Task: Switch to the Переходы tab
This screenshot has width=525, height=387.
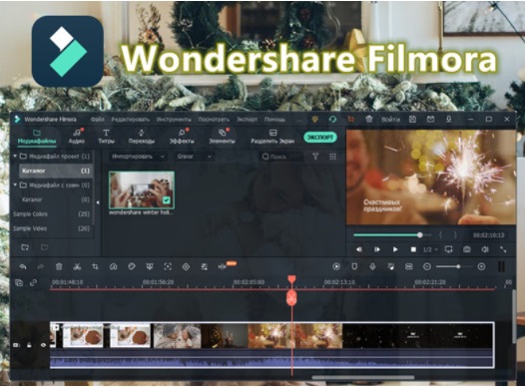Action: coord(142,137)
